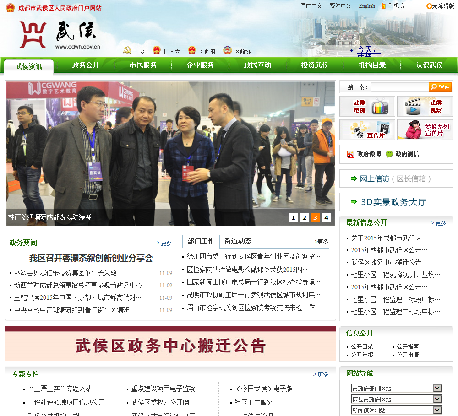The width and height of the screenshot is (458, 416).
Task: Open the article 中央党校中青班调研组到簧门街社区调研
Action: (71, 310)
